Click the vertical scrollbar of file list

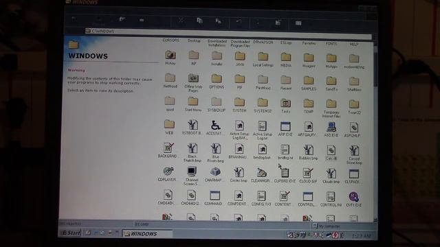375,132
